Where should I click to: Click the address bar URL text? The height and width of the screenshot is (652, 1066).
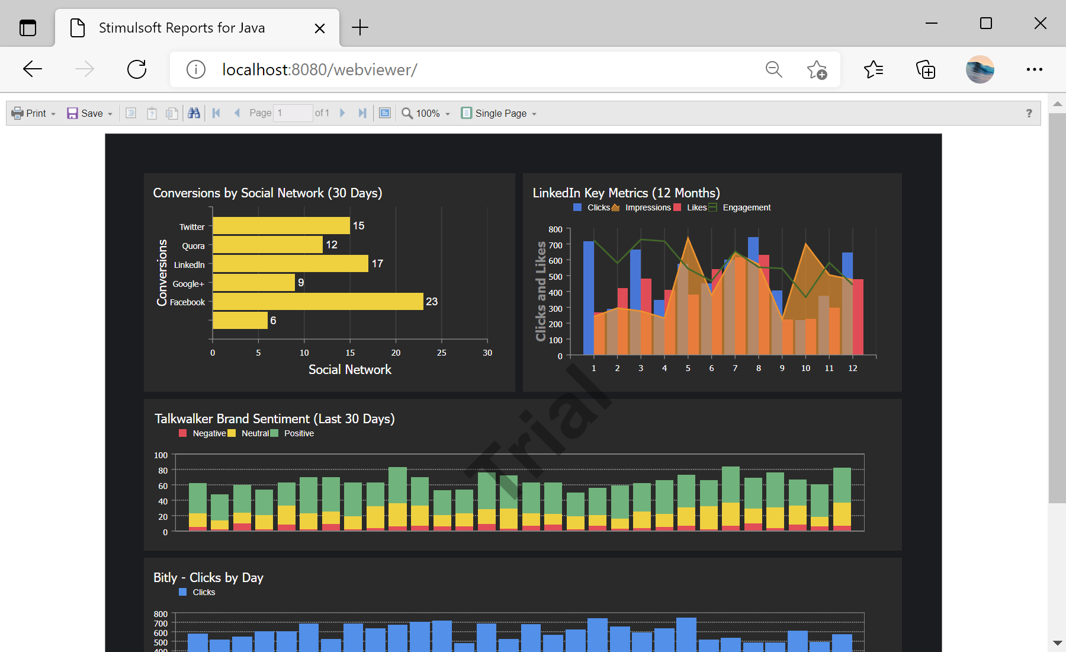pyautogui.click(x=320, y=69)
